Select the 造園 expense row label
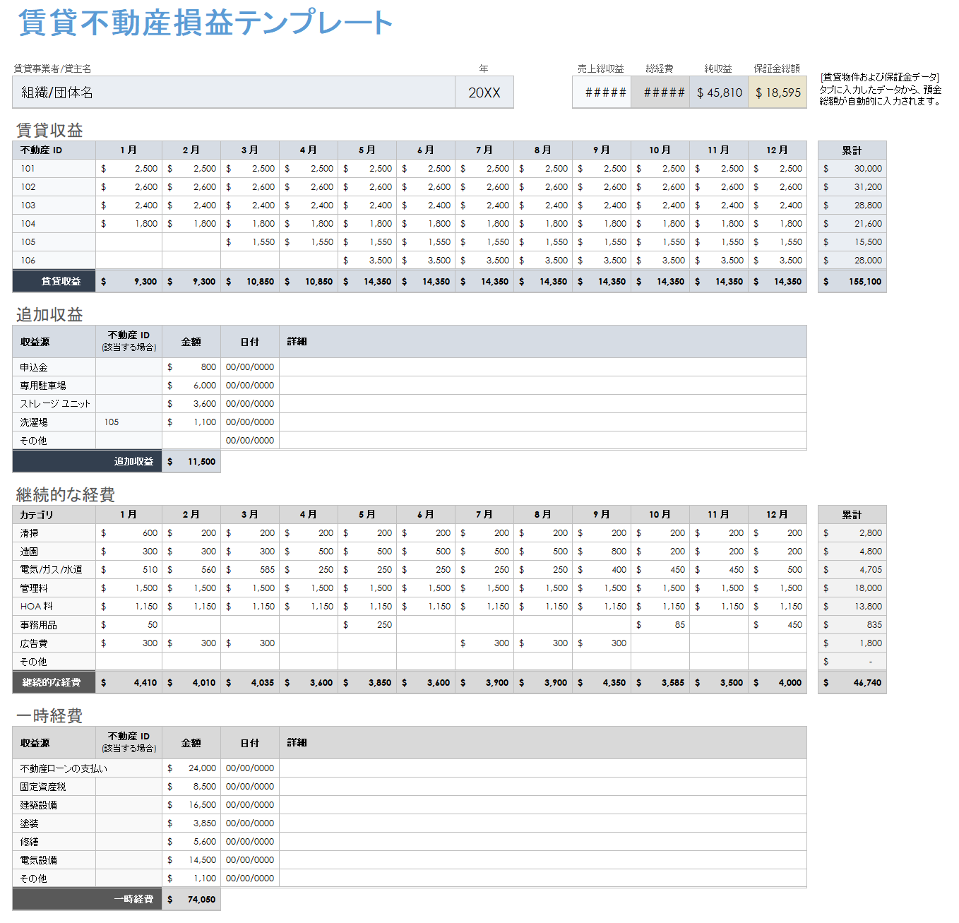Viewport: 959px width, 923px height. pos(54,552)
